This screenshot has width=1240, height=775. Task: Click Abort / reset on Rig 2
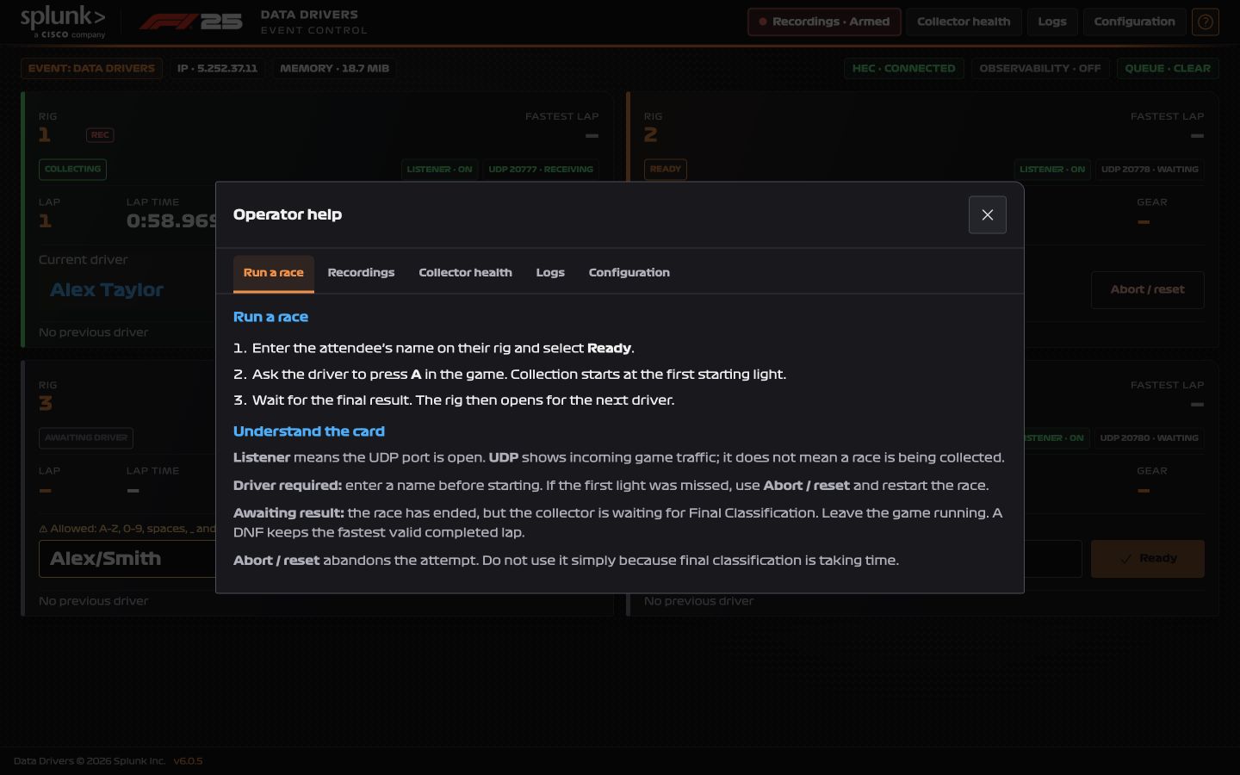pos(1147,290)
